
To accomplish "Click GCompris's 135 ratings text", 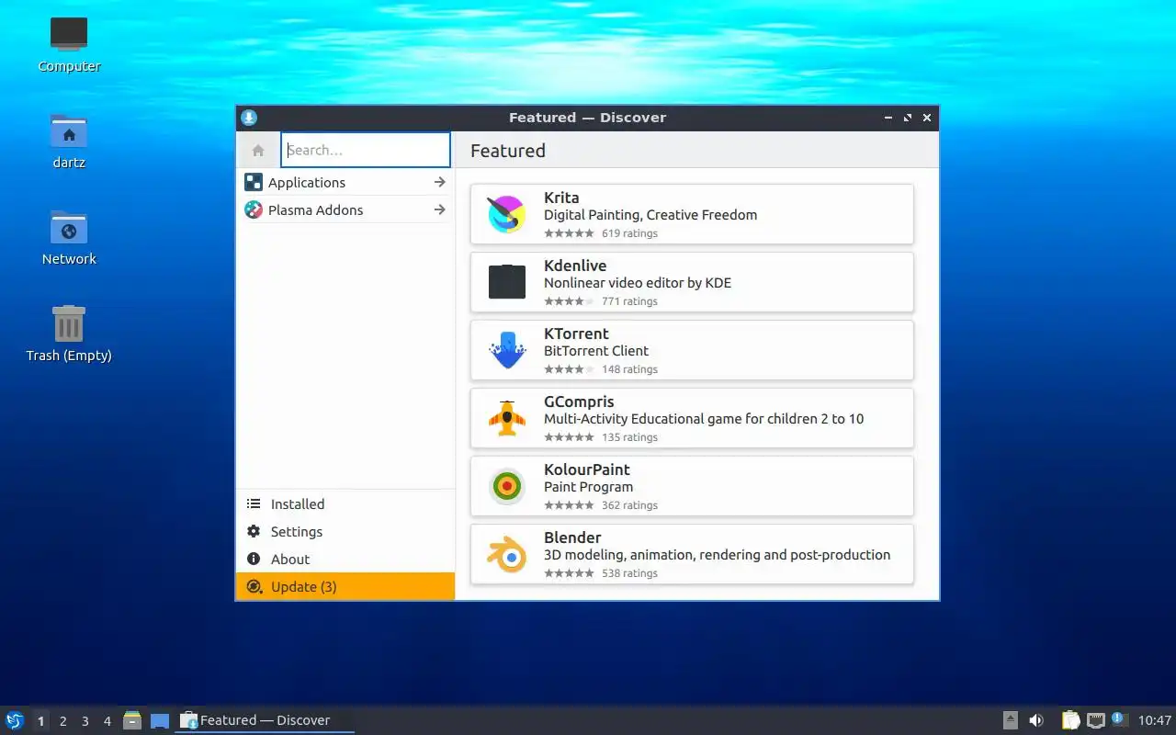I will tap(629, 437).
